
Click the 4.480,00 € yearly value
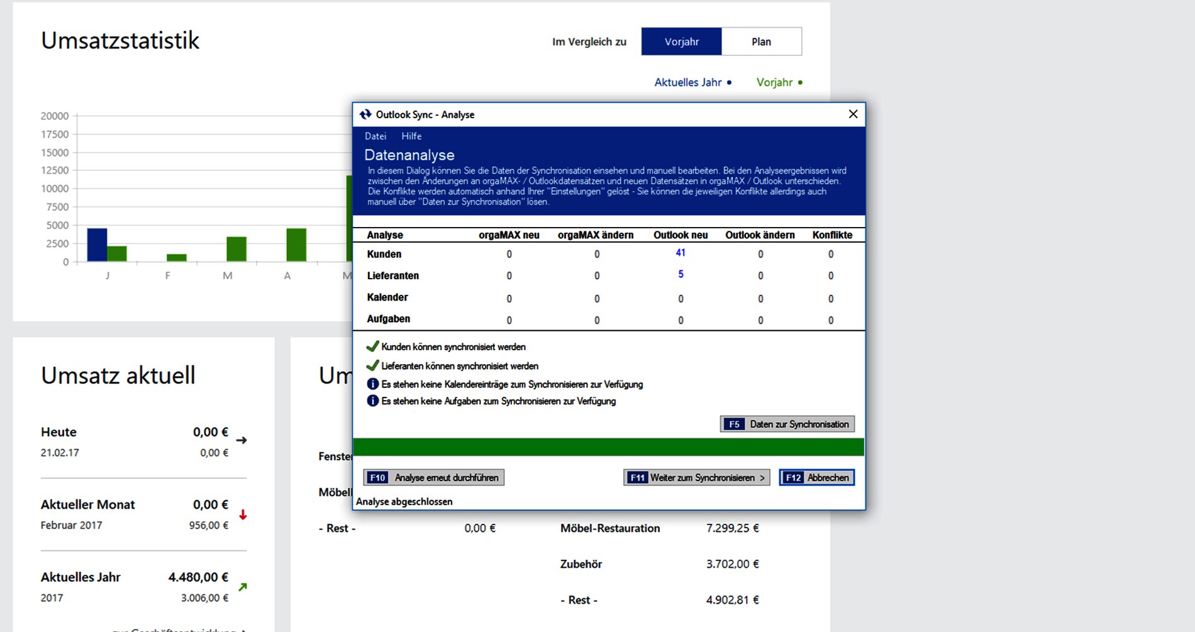(198, 577)
